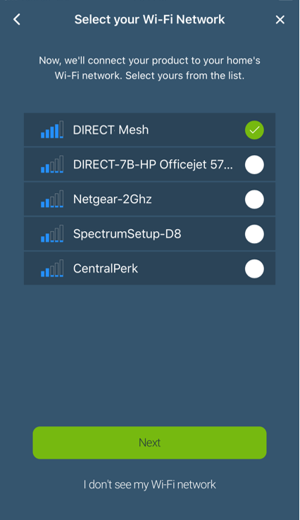The width and height of the screenshot is (300, 520).
Task: Tap the Select your Wi-Fi Network title
Action: (x=149, y=20)
